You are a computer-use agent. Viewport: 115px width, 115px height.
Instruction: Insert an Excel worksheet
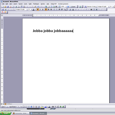coord(54,7)
